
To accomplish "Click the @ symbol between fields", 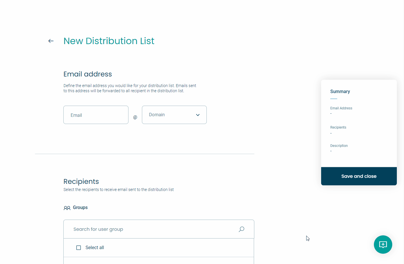I will tap(135, 117).
